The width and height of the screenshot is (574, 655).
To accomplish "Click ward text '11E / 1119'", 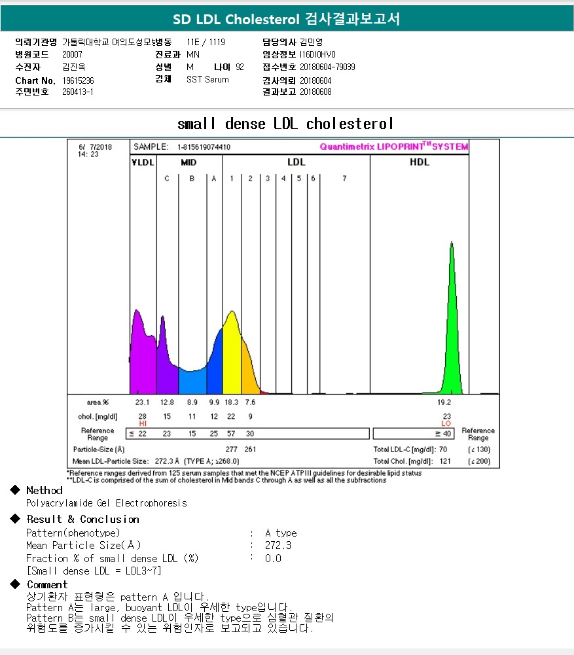I will pos(206,42).
